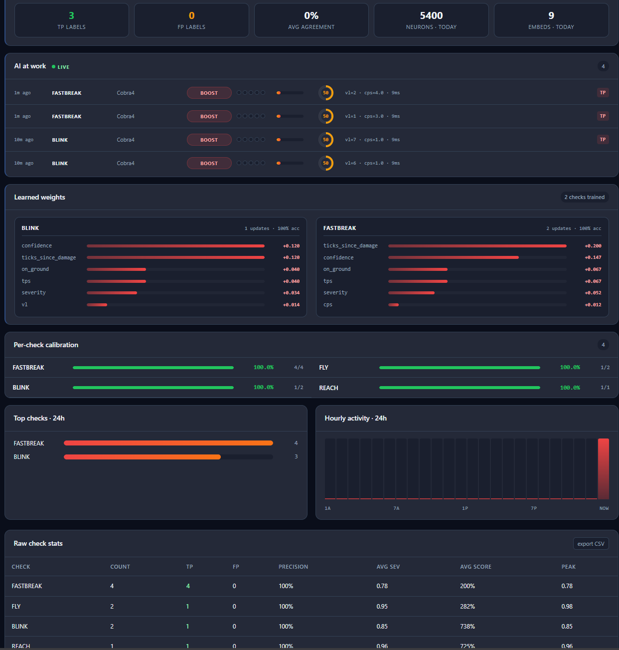Click the NOW bar in Hourly activity
Image resolution: width=619 pixels, height=650 pixels.
(604, 469)
